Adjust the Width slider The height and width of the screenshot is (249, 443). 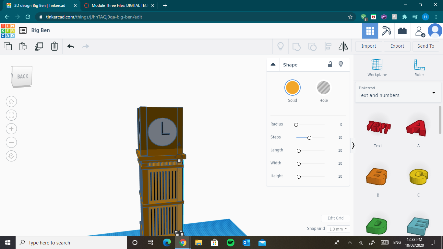click(x=299, y=164)
